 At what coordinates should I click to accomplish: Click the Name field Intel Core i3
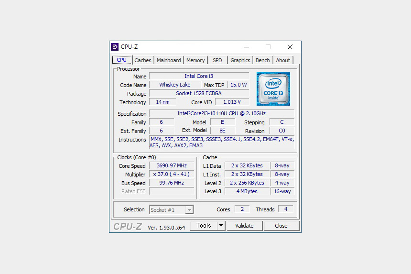(x=199, y=76)
